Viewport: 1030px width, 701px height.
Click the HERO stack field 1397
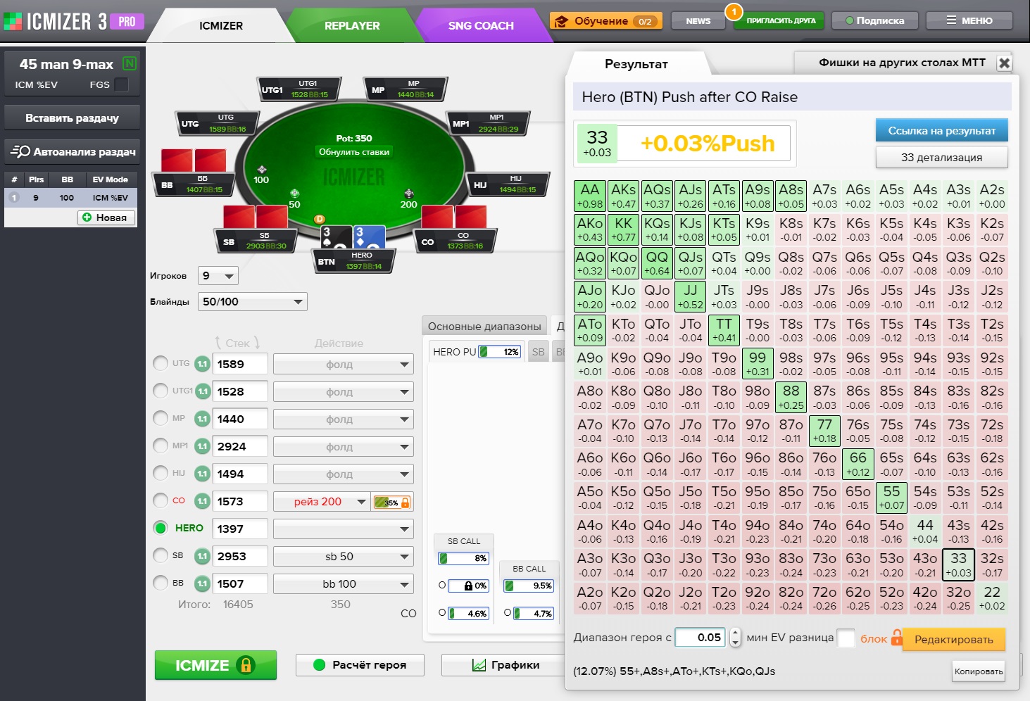point(241,529)
